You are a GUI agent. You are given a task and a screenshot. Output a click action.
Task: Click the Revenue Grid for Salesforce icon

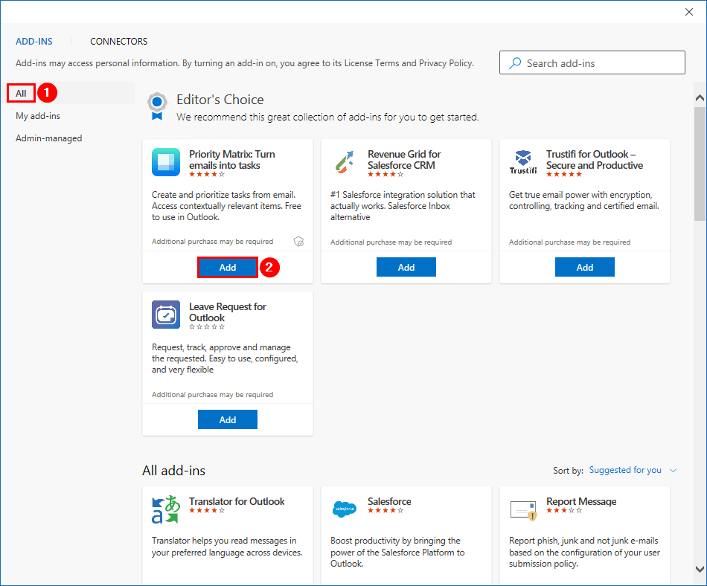344,162
